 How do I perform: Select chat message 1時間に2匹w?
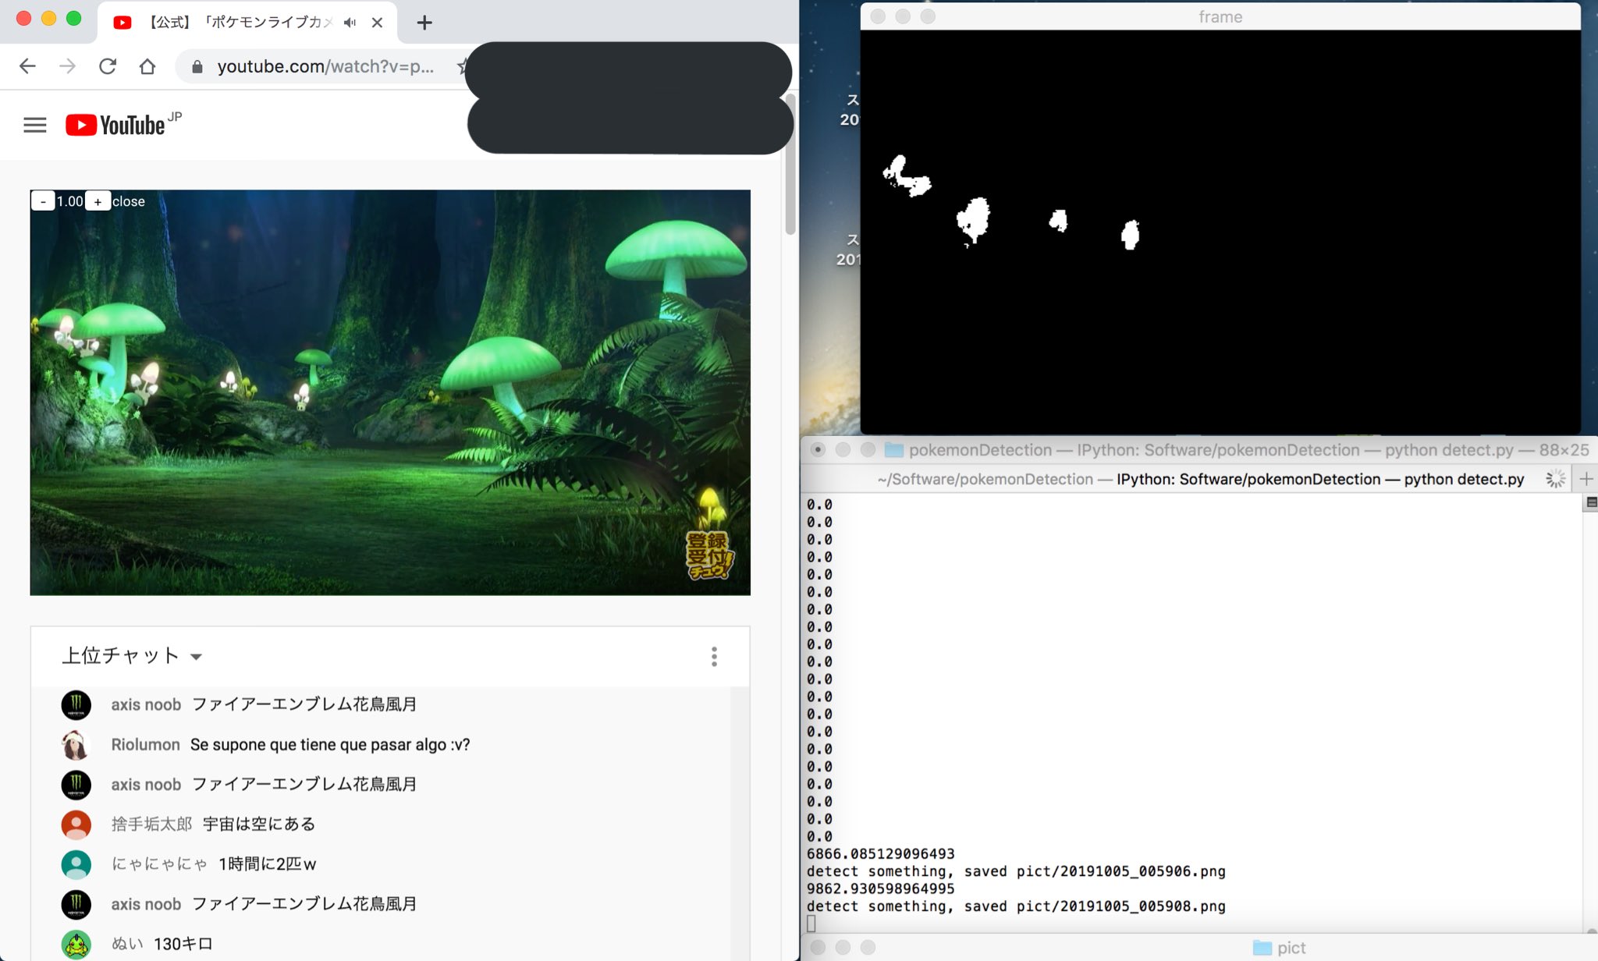[x=268, y=863]
